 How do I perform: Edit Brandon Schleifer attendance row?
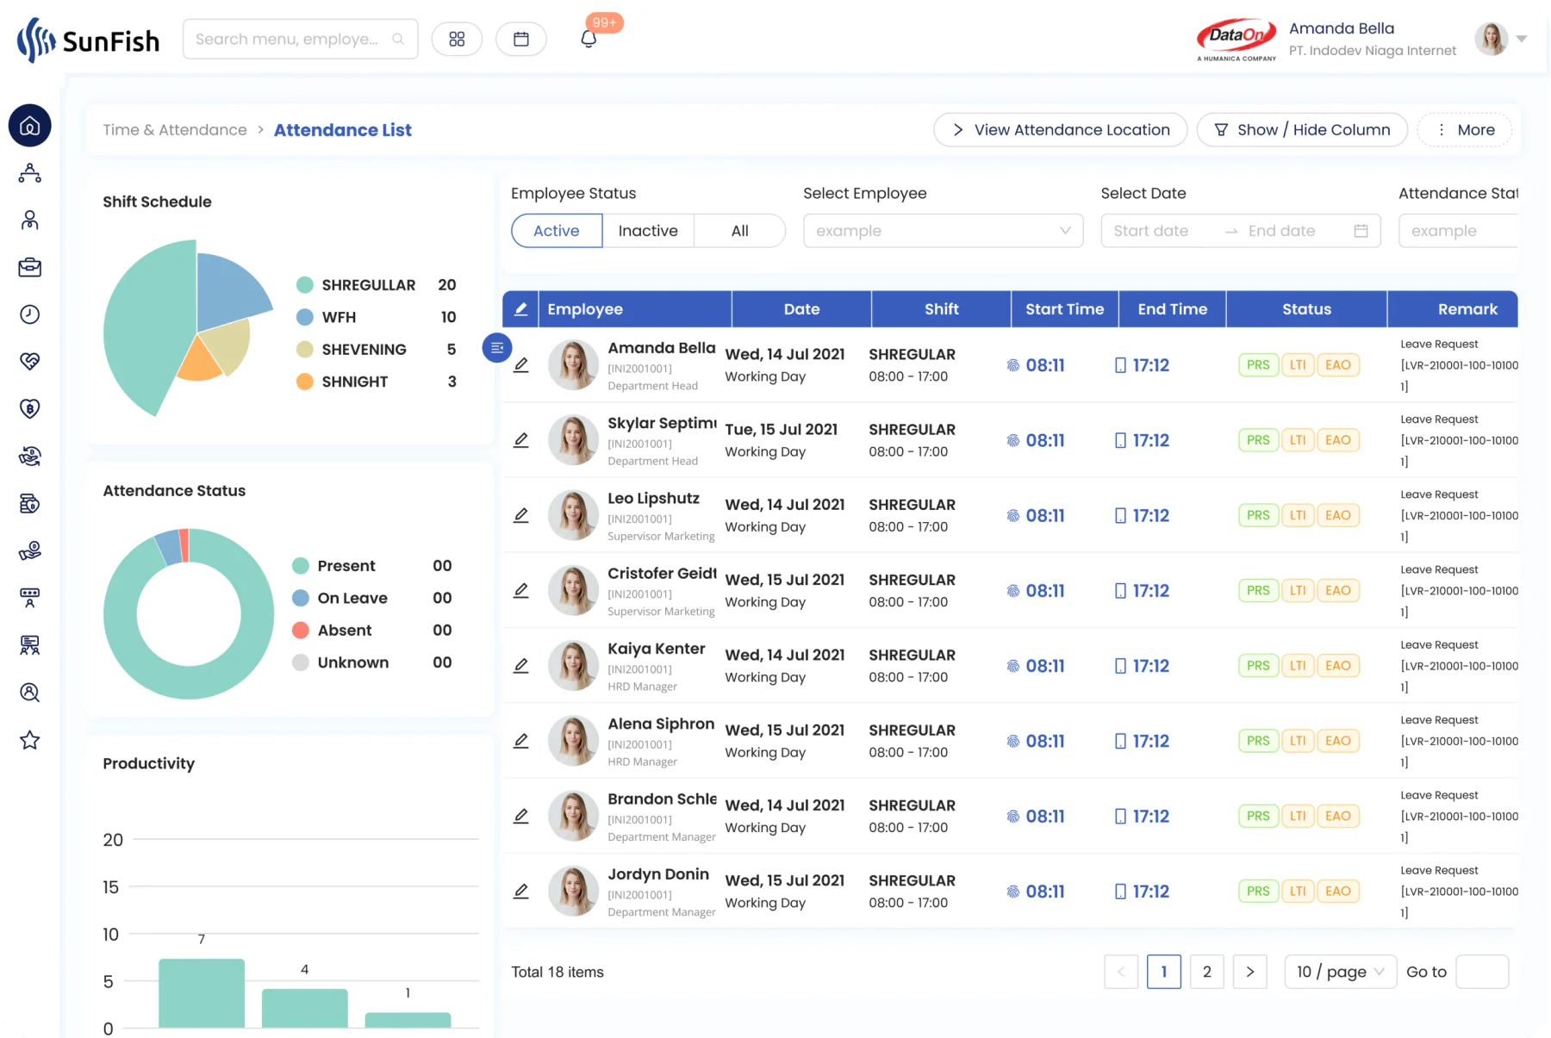point(521,816)
